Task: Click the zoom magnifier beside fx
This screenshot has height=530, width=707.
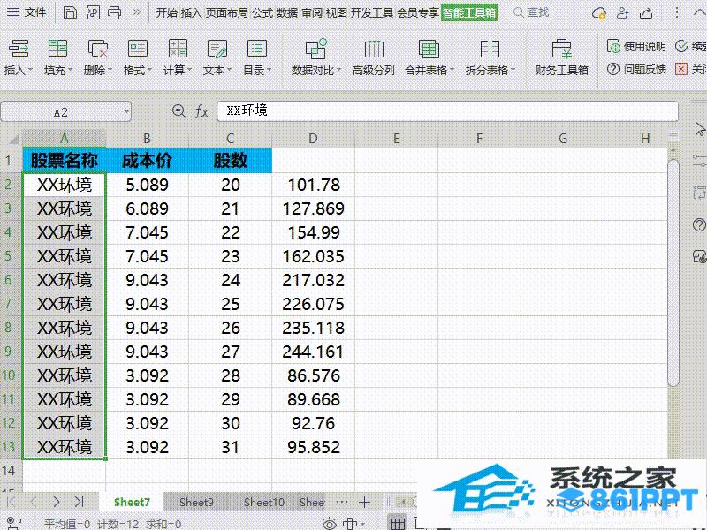Action: point(179,111)
